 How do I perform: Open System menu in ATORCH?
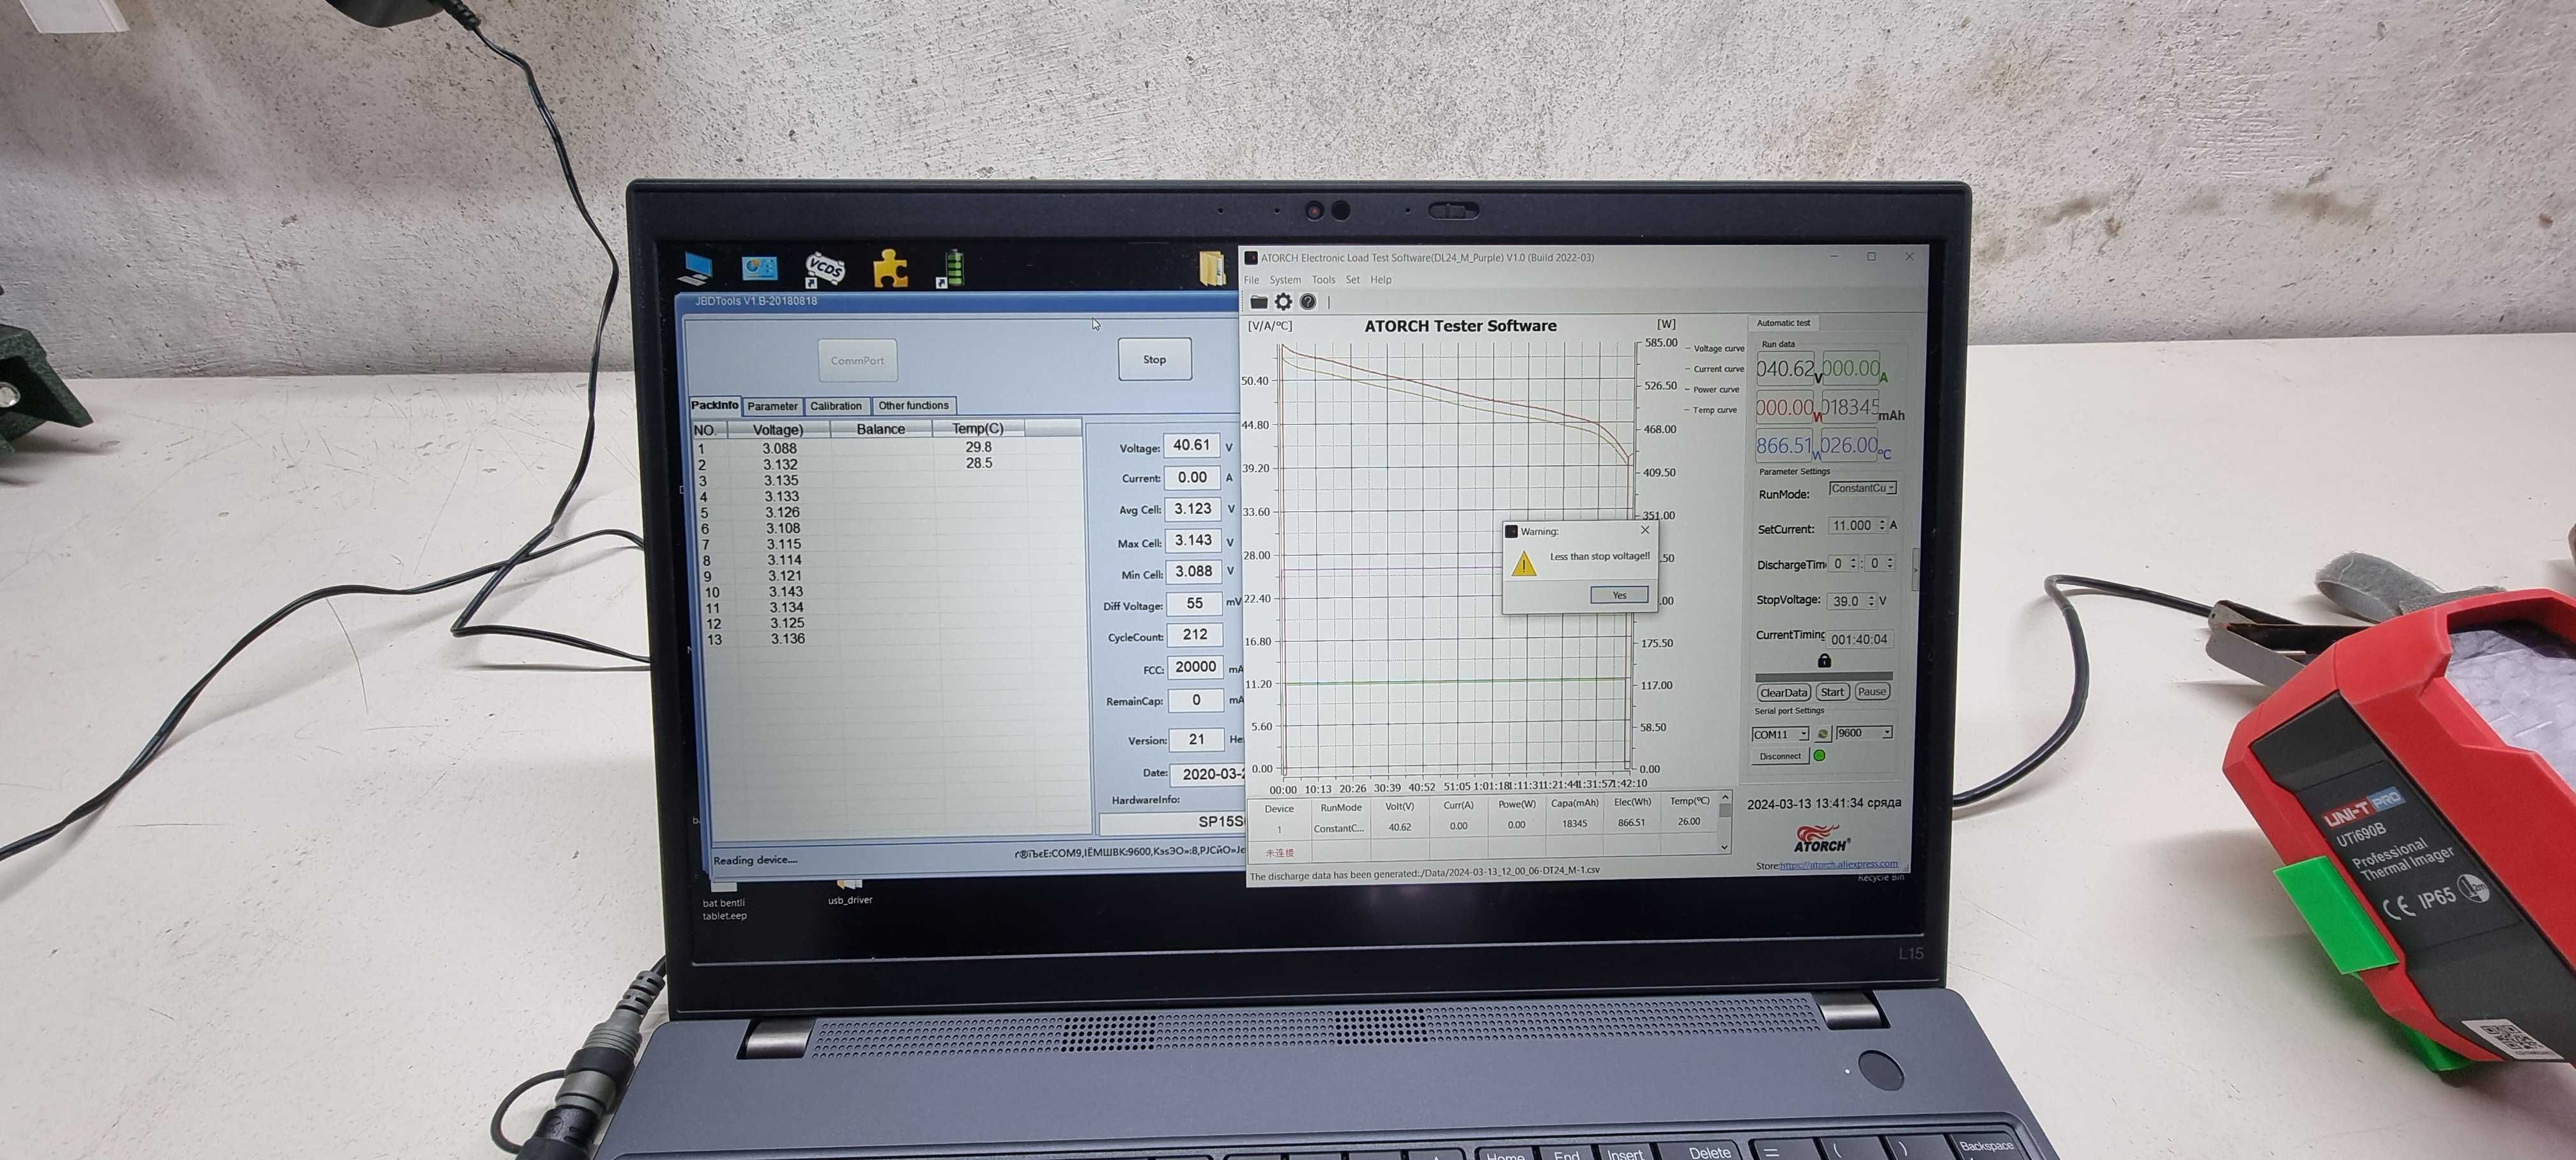(x=1285, y=280)
